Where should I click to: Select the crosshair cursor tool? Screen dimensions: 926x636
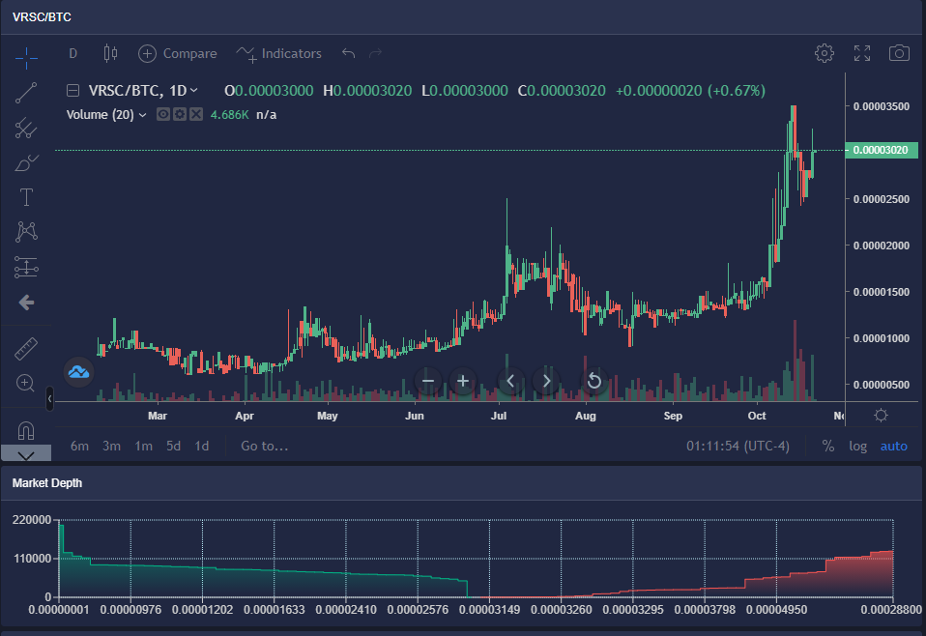(x=26, y=57)
